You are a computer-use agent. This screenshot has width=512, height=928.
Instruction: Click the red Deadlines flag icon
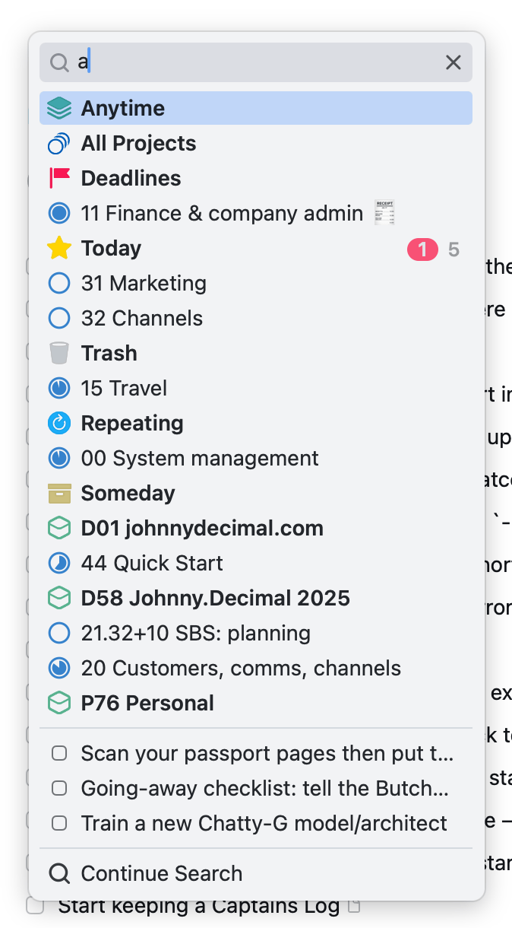pos(58,178)
